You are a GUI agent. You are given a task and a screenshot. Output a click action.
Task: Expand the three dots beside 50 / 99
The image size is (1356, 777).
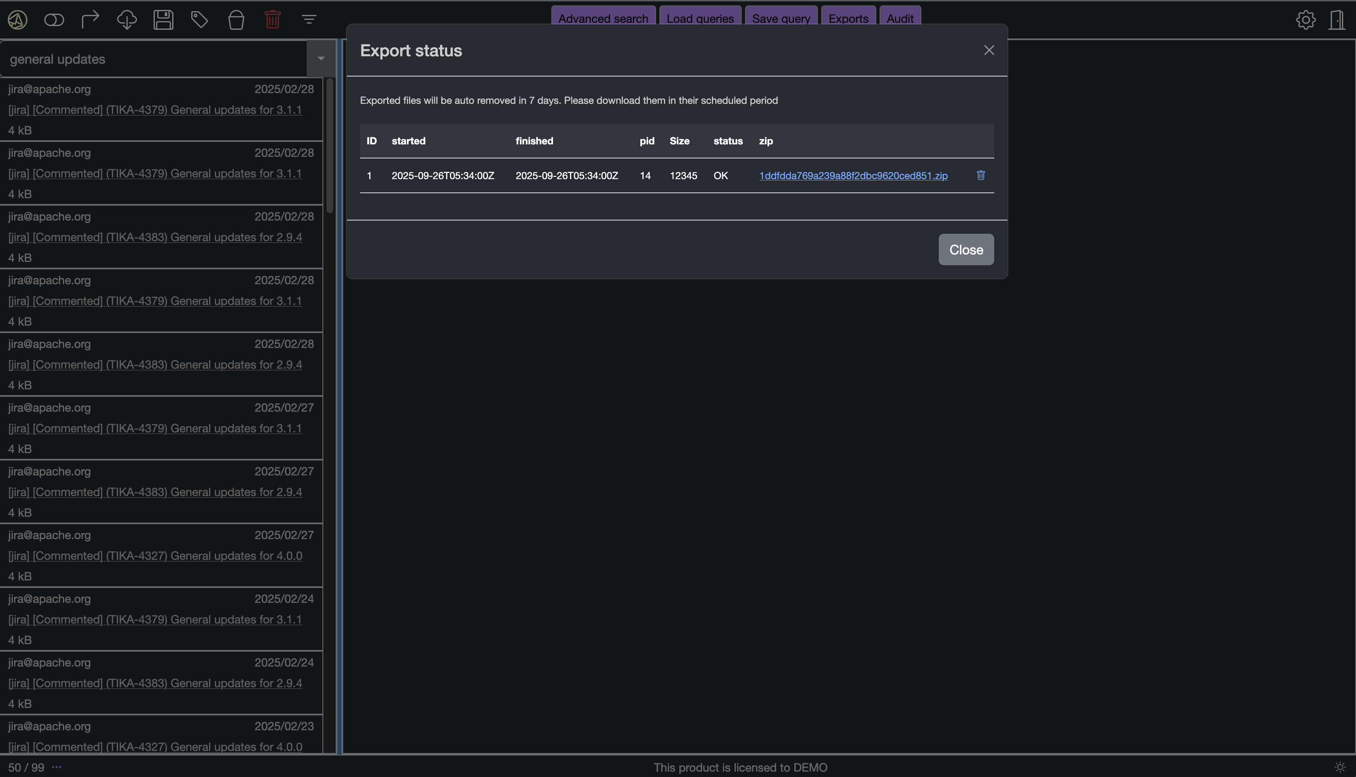click(57, 767)
